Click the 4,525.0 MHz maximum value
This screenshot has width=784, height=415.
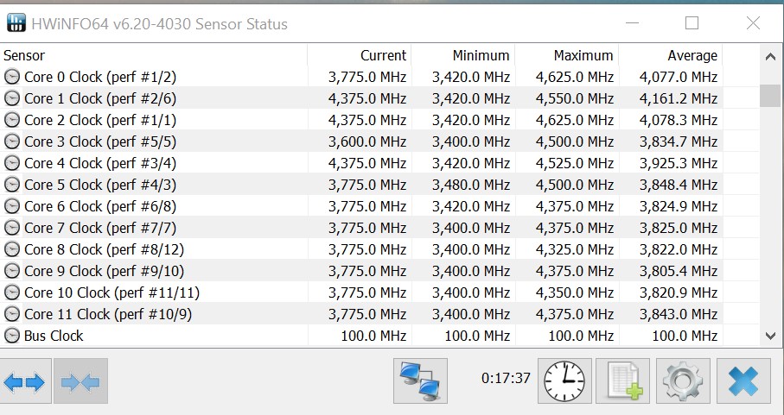(x=575, y=163)
